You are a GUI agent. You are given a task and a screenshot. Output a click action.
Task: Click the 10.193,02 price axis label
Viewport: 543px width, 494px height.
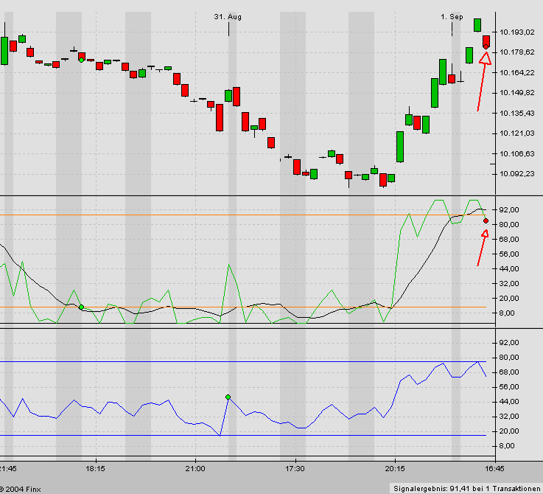[516, 32]
